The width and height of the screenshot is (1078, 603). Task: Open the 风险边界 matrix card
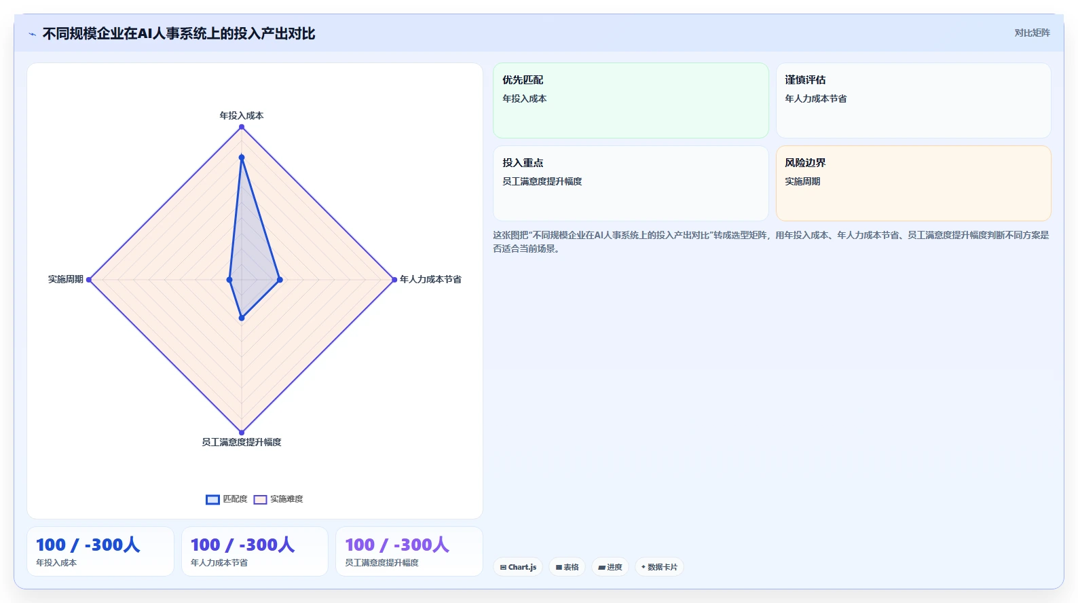pyautogui.click(x=914, y=183)
